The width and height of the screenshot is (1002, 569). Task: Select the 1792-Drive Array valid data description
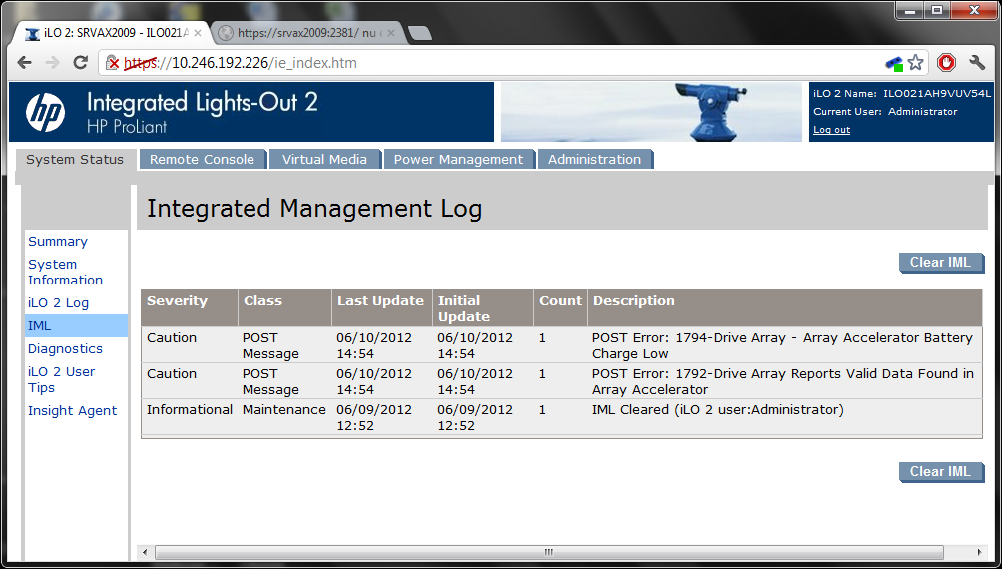click(782, 381)
